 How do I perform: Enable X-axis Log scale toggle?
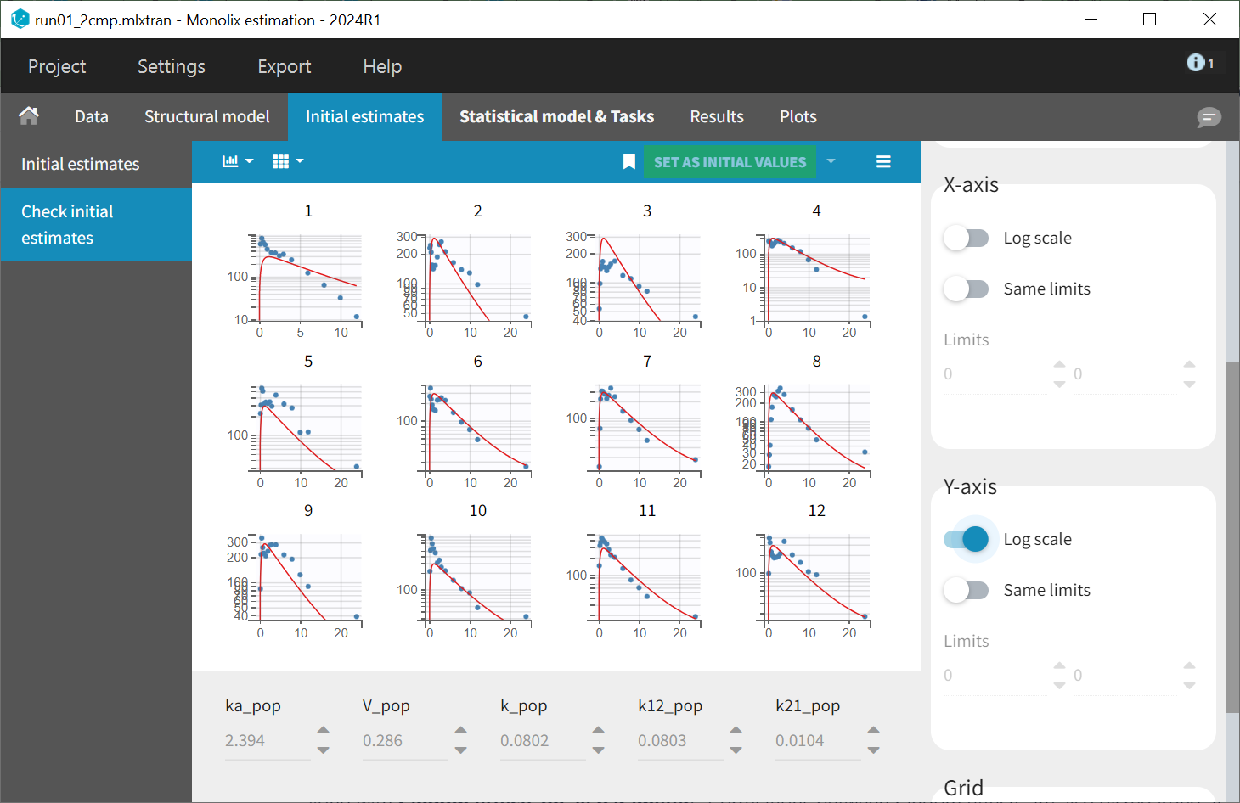tap(967, 239)
